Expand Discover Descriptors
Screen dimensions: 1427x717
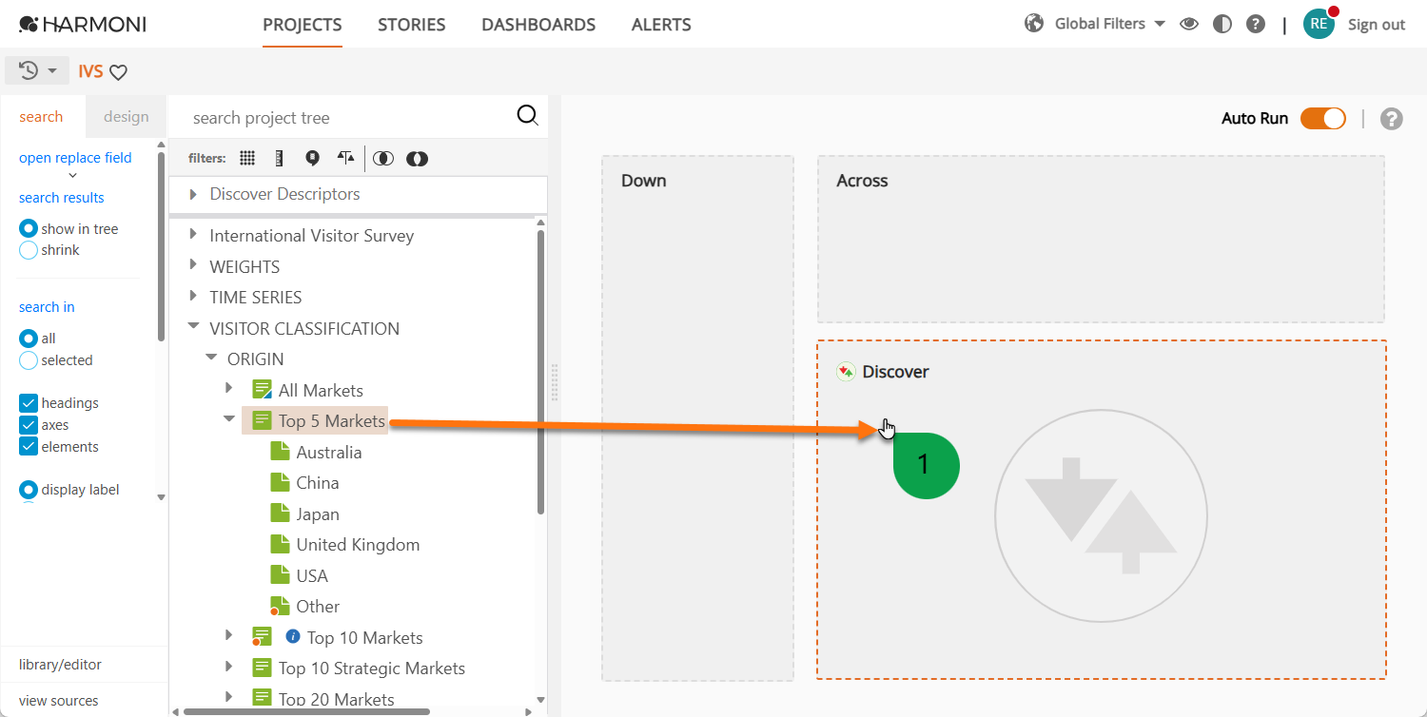pyautogui.click(x=193, y=194)
